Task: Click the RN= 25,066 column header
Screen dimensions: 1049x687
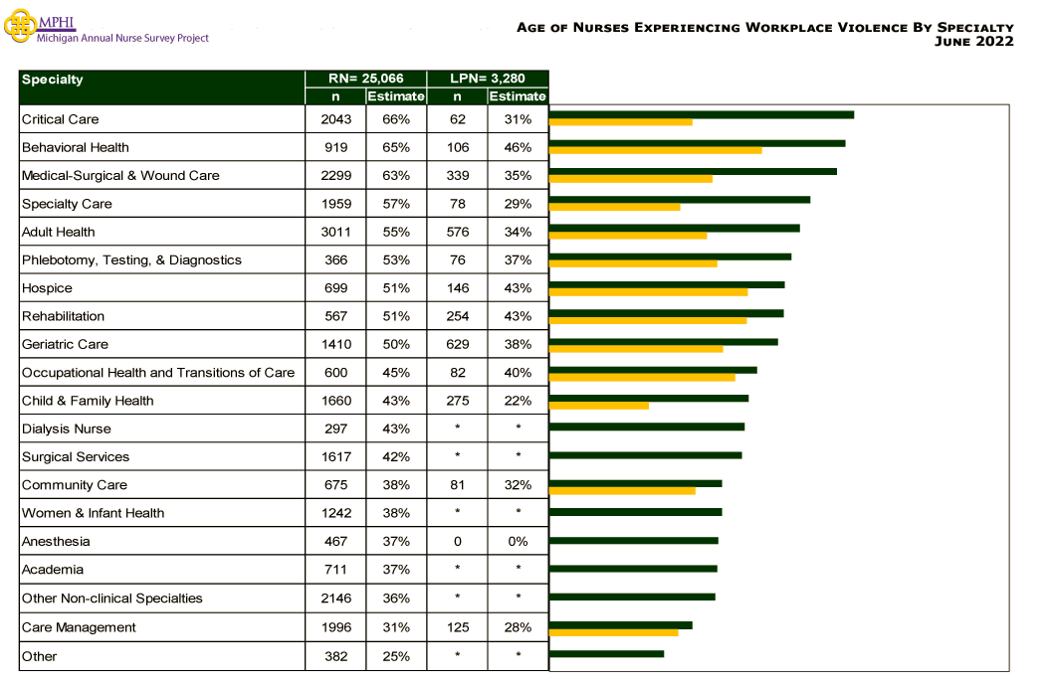Action: coord(363,79)
